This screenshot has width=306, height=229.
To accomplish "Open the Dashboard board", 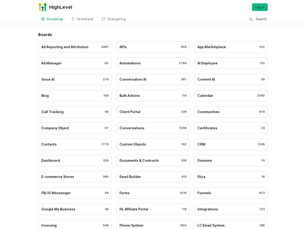I will pos(75,161).
